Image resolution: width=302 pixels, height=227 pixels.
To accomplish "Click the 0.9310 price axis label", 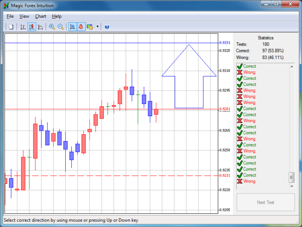I will coord(225,71).
